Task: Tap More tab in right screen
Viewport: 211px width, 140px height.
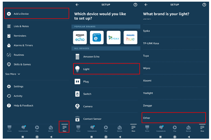Action: click(x=202, y=128)
